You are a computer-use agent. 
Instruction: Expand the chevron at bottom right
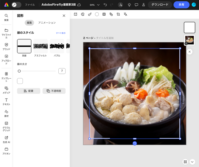click(193, 162)
